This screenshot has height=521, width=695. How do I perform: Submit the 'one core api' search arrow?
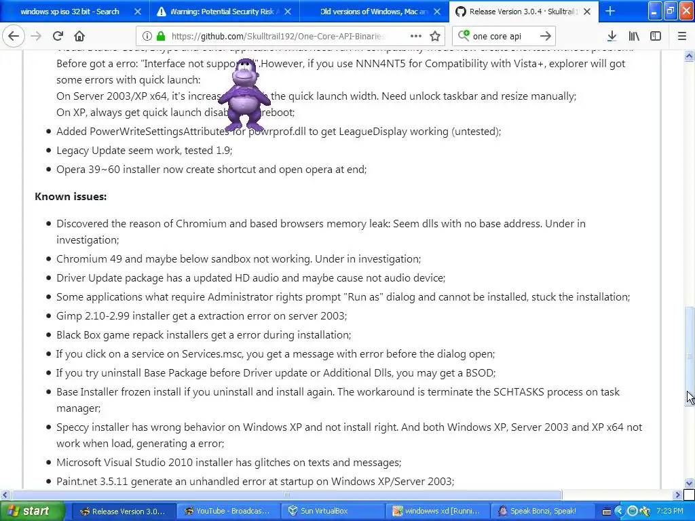[x=546, y=37]
